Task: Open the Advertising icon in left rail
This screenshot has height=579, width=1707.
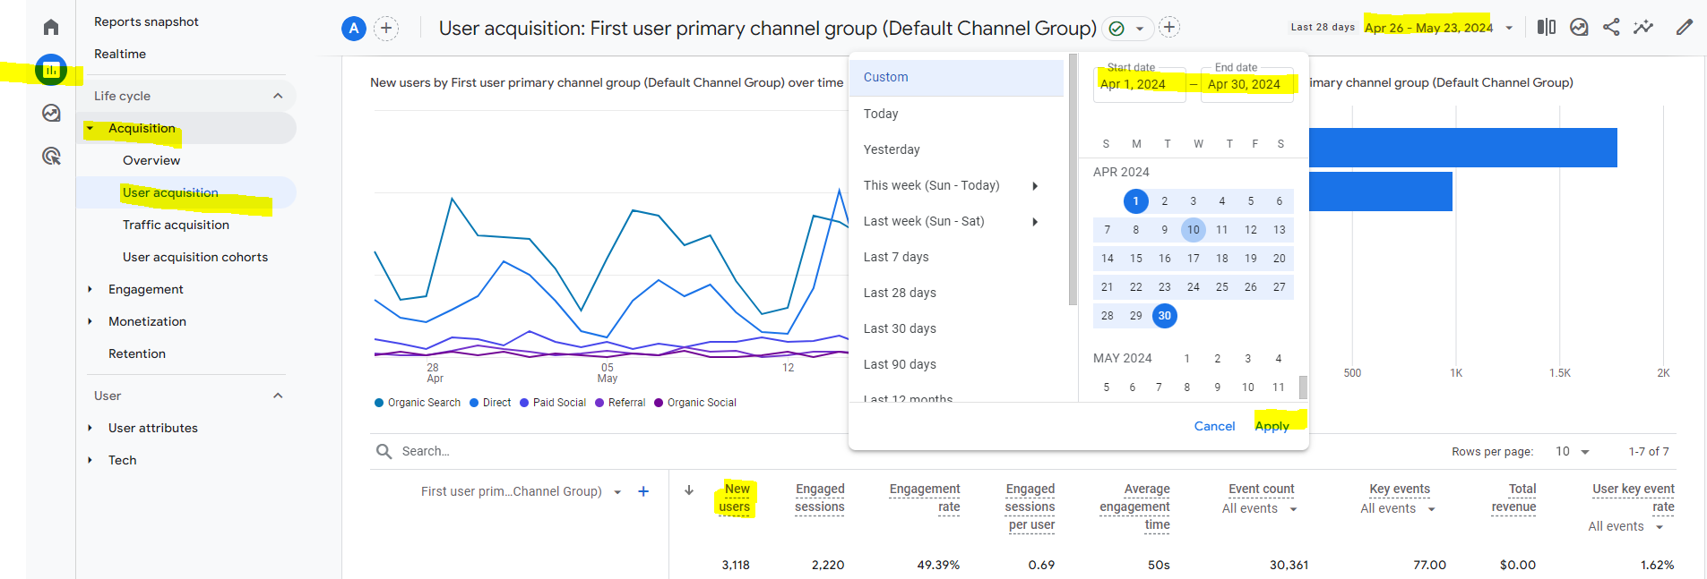Action: point(51,157)
